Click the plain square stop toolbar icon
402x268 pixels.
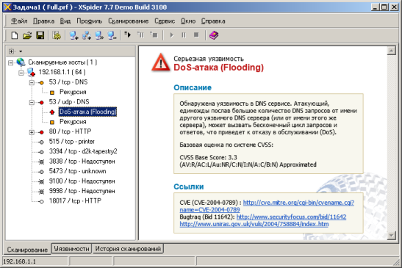[x=196, y=35]
